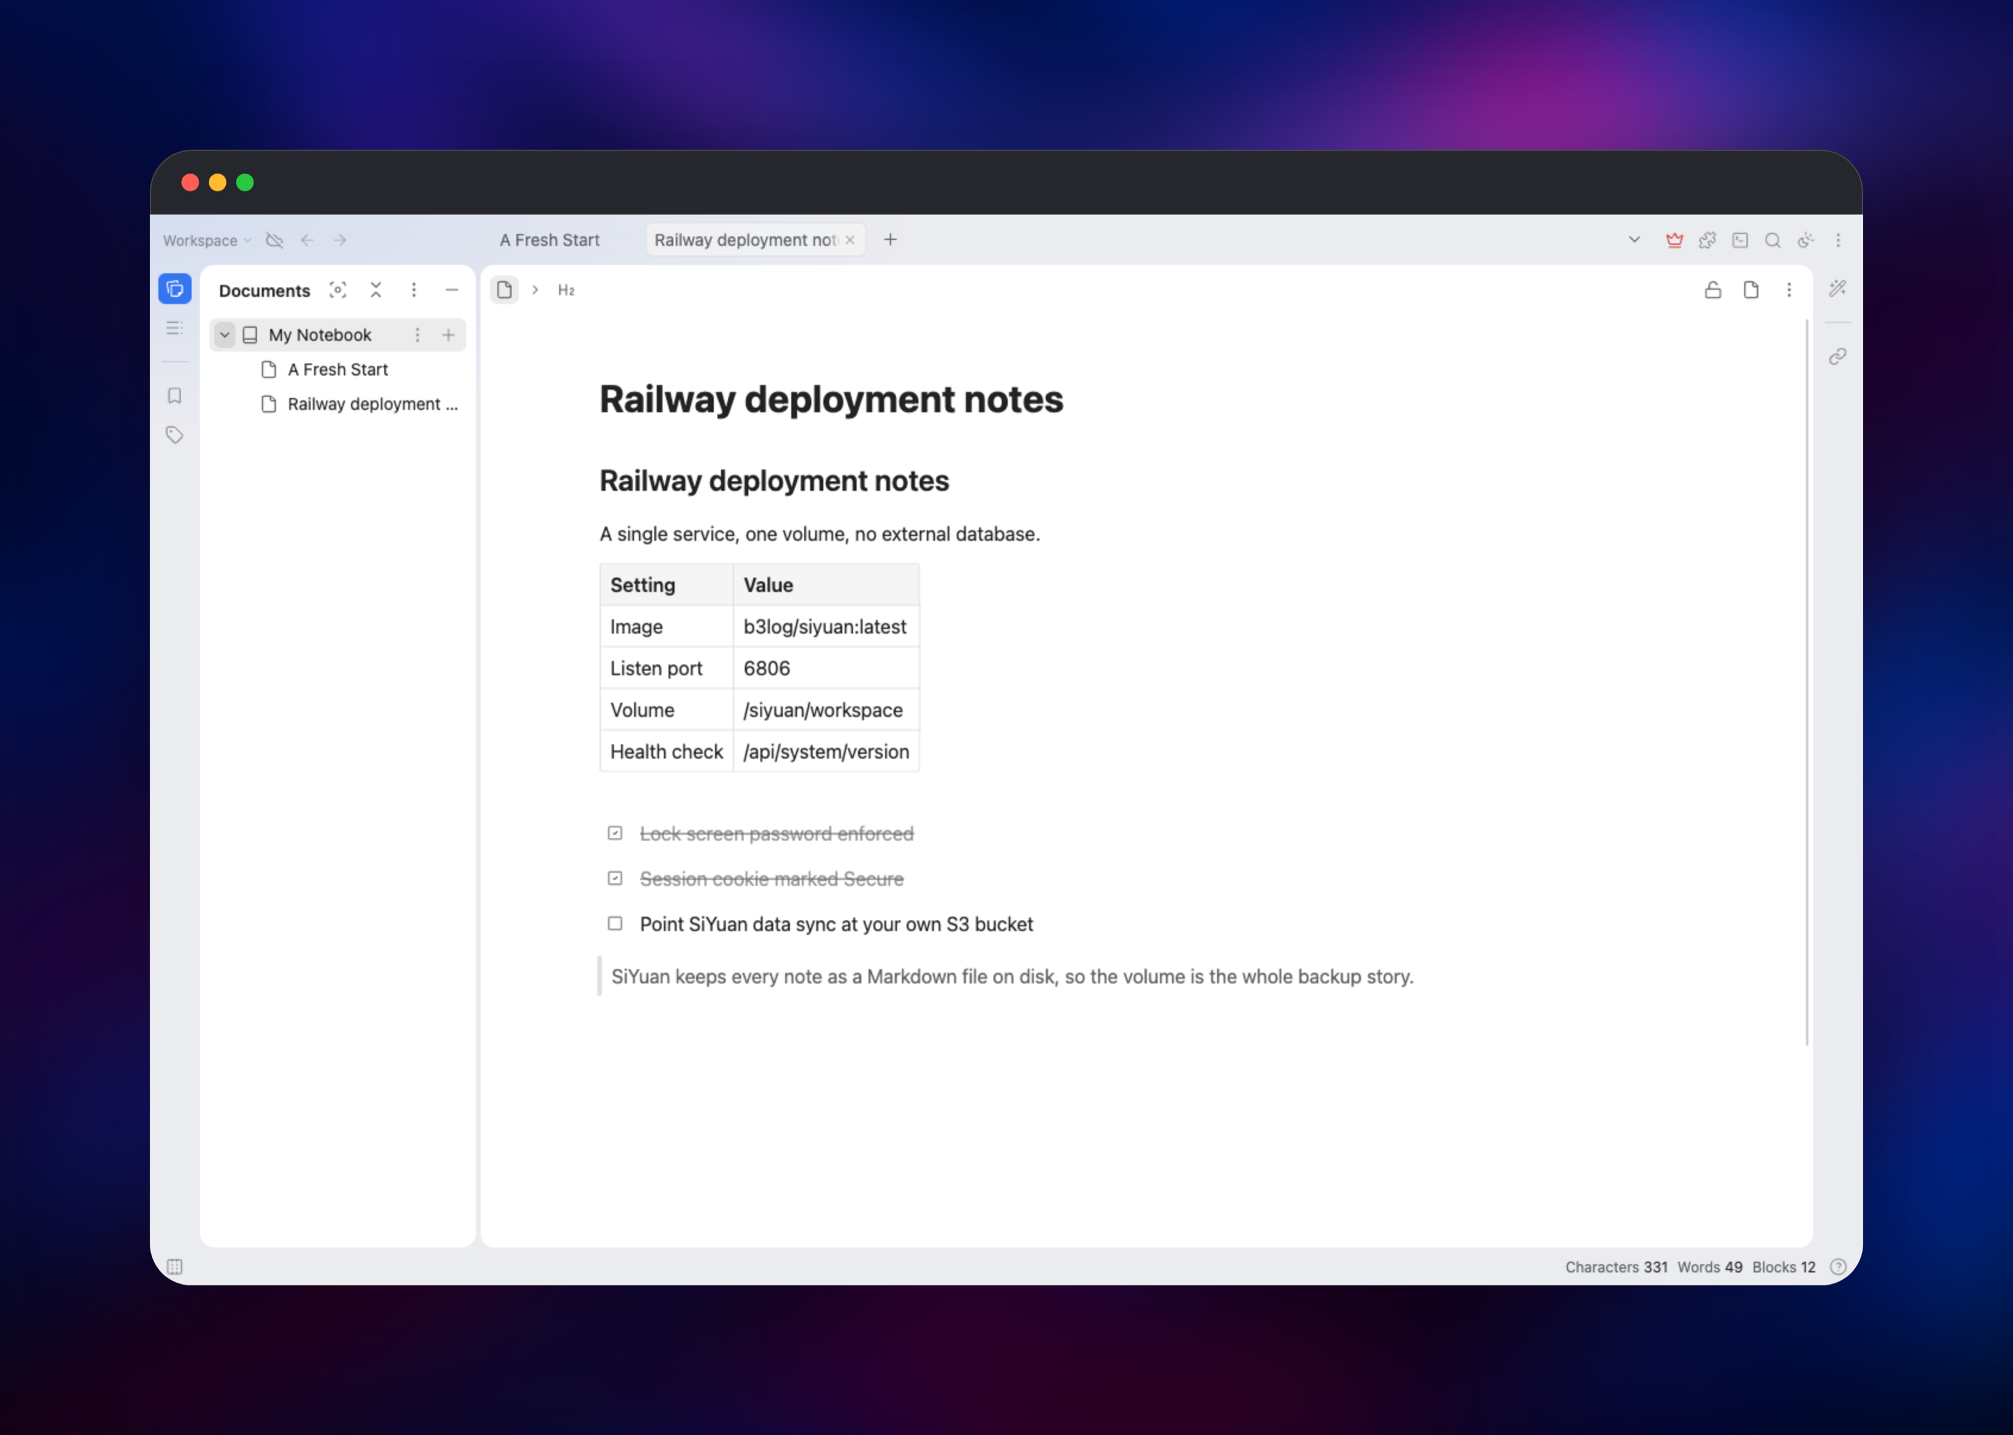Open My Notebook more options
This screenshot has width=2013, height=1435.
pyautogui.click(x=418, y=335)
